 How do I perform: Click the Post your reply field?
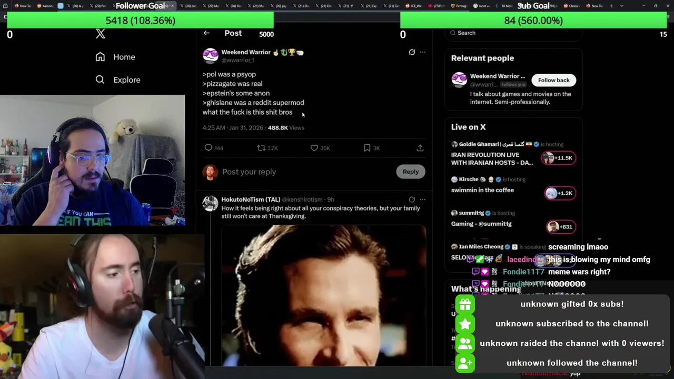tap(305, 172)
